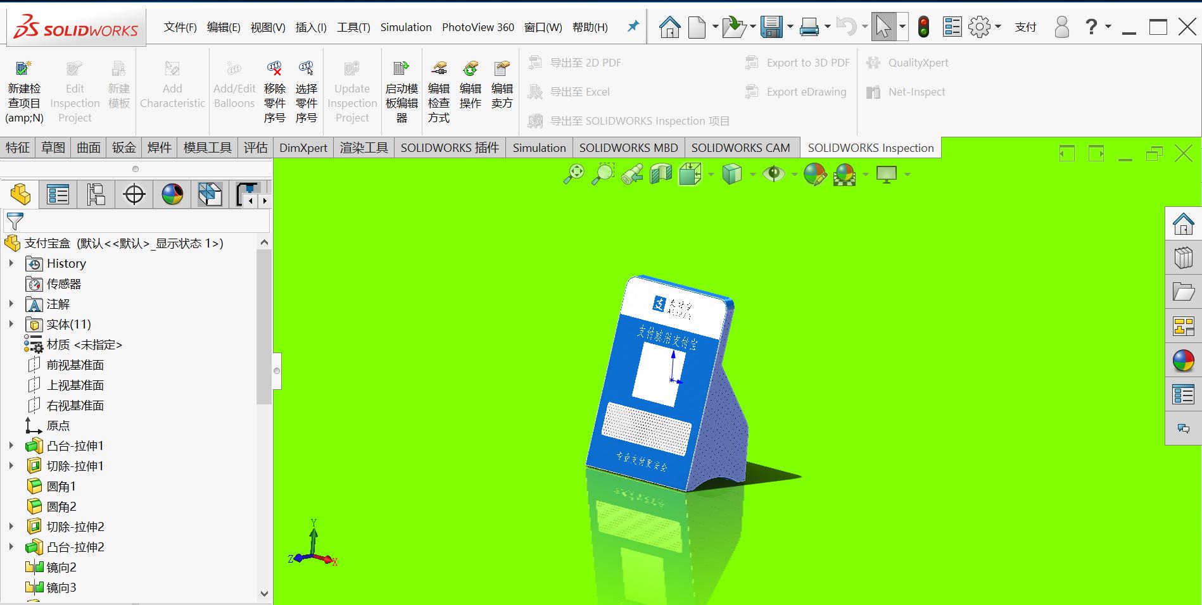Click the feature tree filter field
The image size is (1202, 605).
(137, 221)
